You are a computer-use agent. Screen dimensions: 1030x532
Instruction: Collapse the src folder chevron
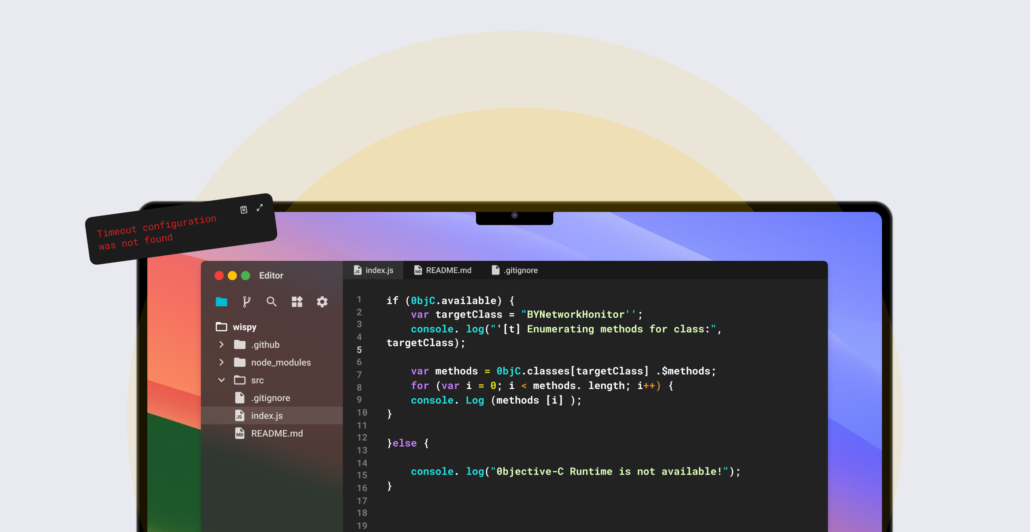click(221, 380)
